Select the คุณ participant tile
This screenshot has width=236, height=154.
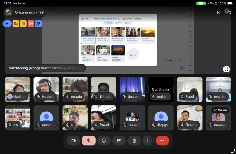(x=18, y=118)
